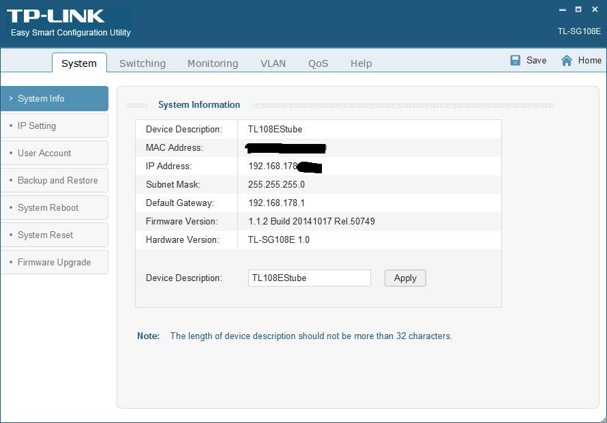
Task: Click default gateway value 192.168.178.1
Action: click(x=276, y=203)
